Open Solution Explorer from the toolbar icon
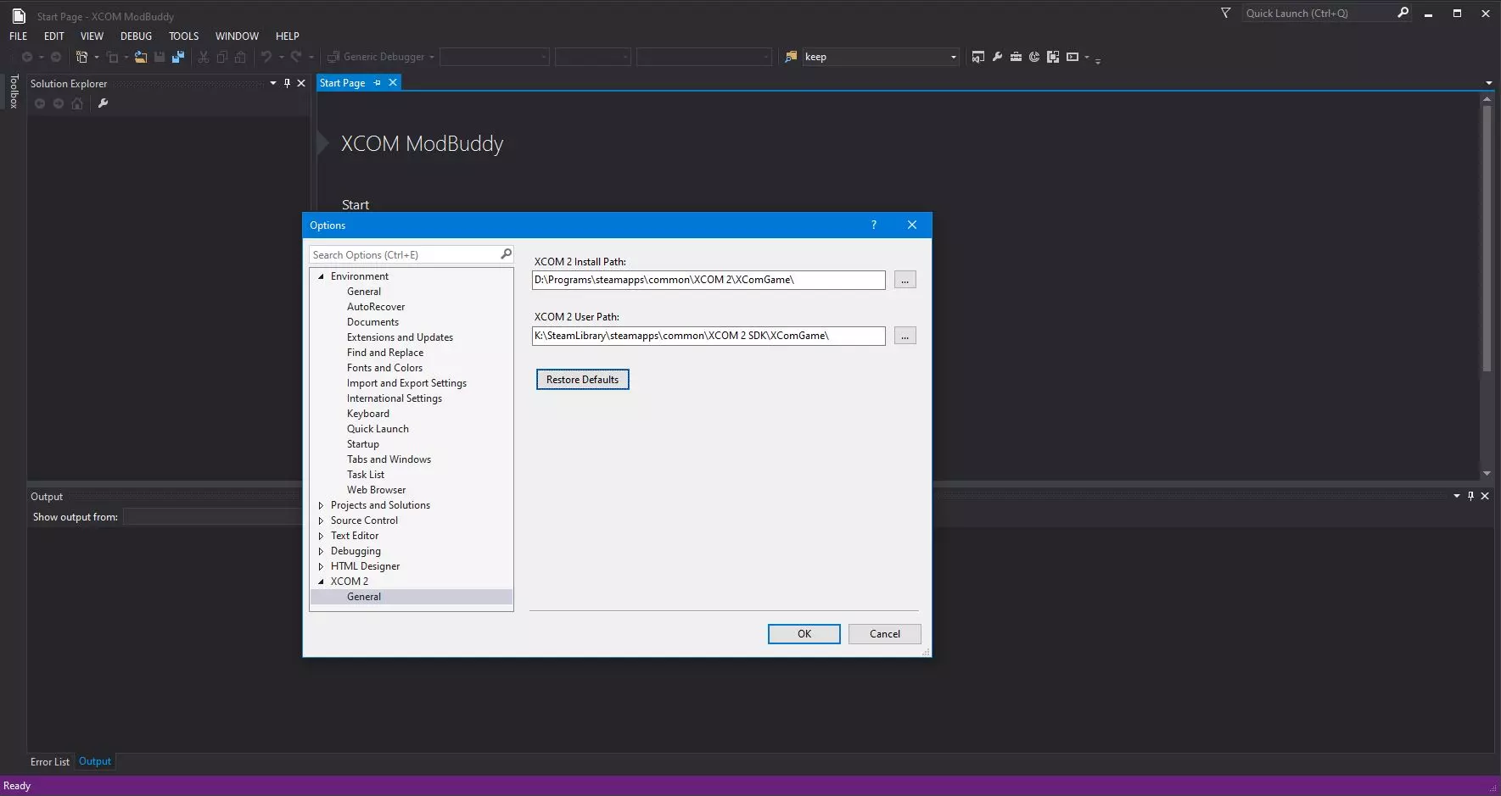1501x796 pixels. click(x=978, y=57)
